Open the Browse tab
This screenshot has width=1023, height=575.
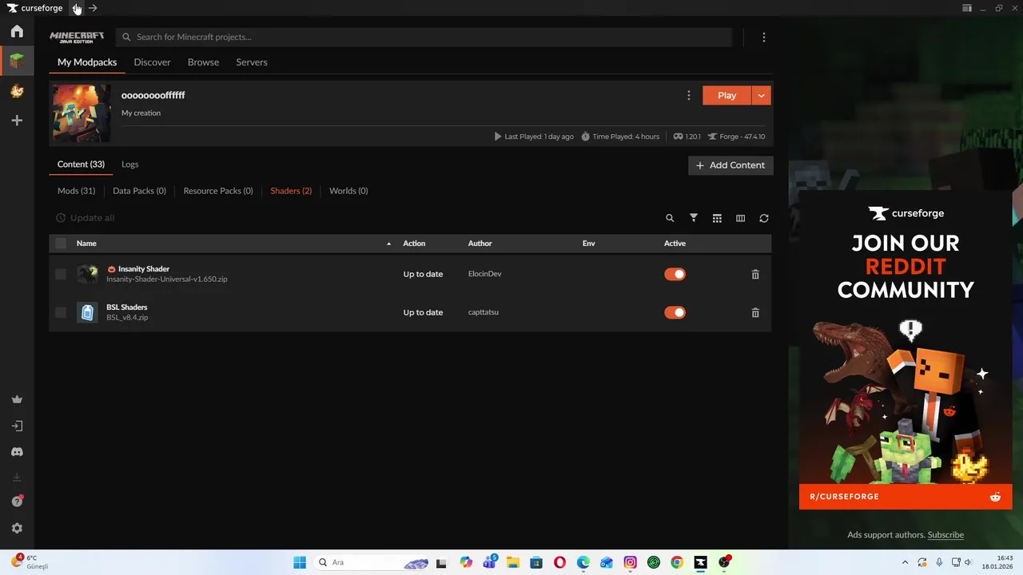203,62
